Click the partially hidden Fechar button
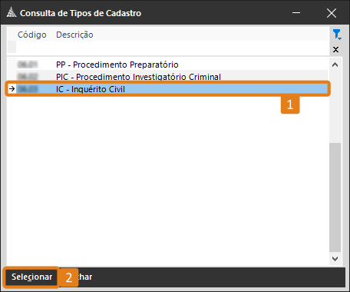This screenshot has width=350, height=292. pyautogui.click(x=85, y=277)
